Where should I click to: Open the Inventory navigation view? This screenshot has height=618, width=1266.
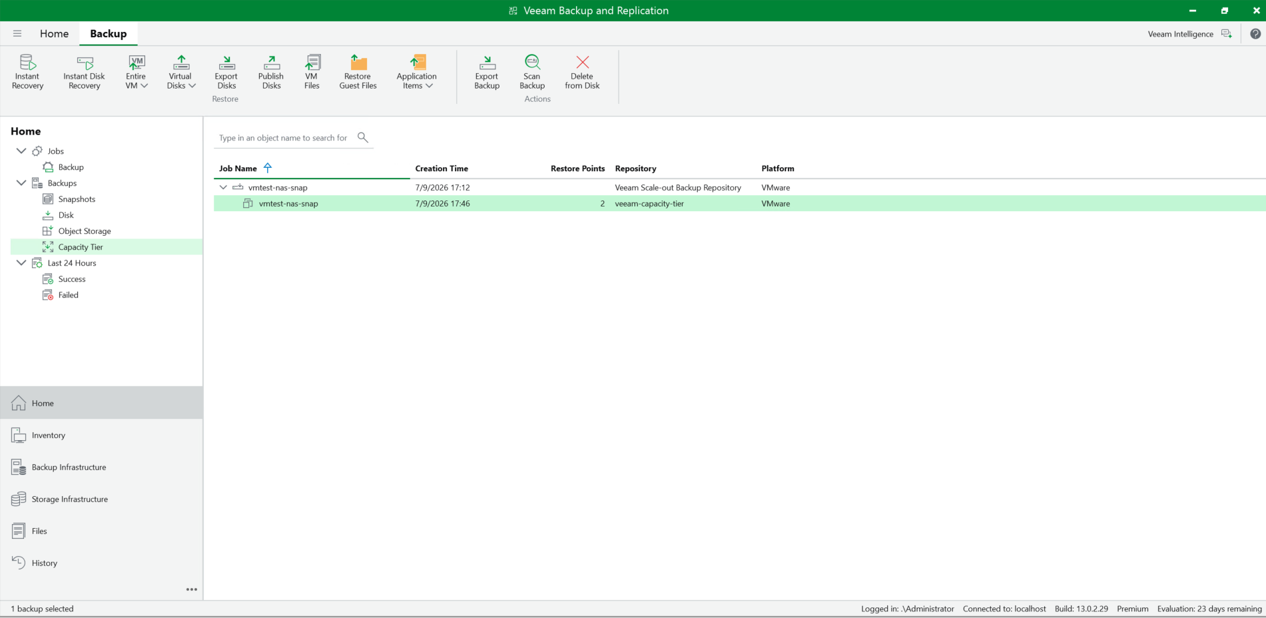point(101,435)
